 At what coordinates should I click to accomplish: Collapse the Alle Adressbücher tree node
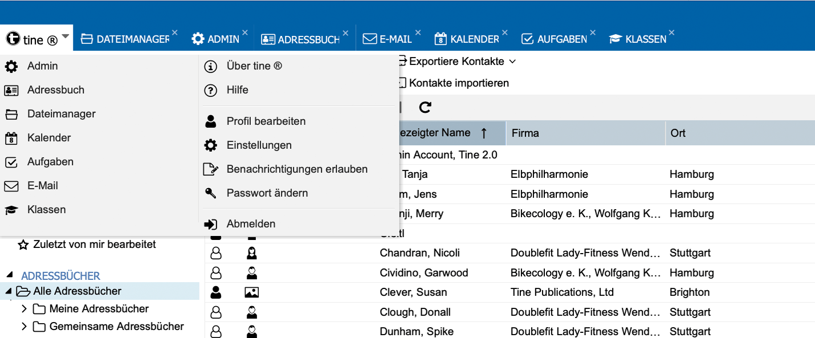point(9,291)
